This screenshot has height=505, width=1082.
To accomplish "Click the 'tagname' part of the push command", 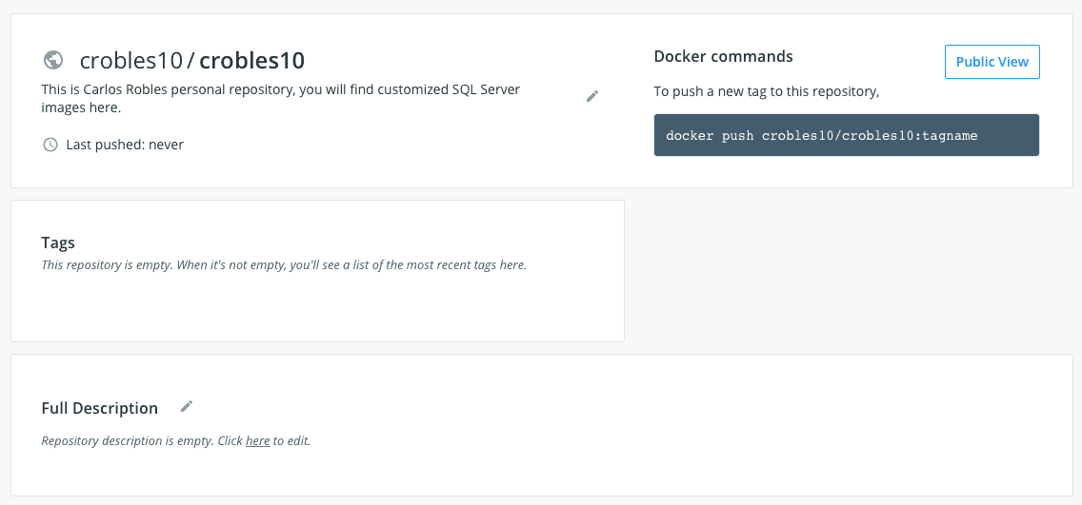I will pyautogui.click(x=953, y=136).
